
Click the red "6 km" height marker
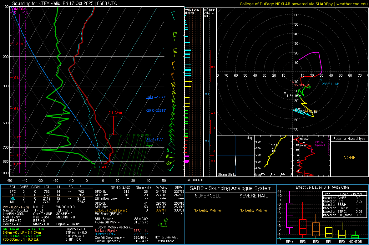18,109
